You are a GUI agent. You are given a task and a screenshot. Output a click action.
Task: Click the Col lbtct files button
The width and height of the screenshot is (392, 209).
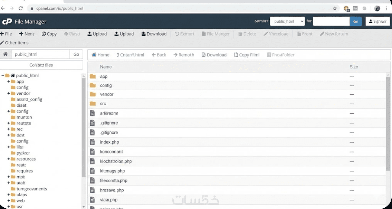pyautogui.click(x=41, y=65)
